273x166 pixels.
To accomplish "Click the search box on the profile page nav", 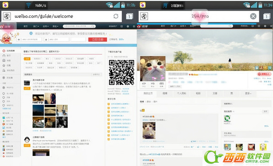I will (216, 26).
